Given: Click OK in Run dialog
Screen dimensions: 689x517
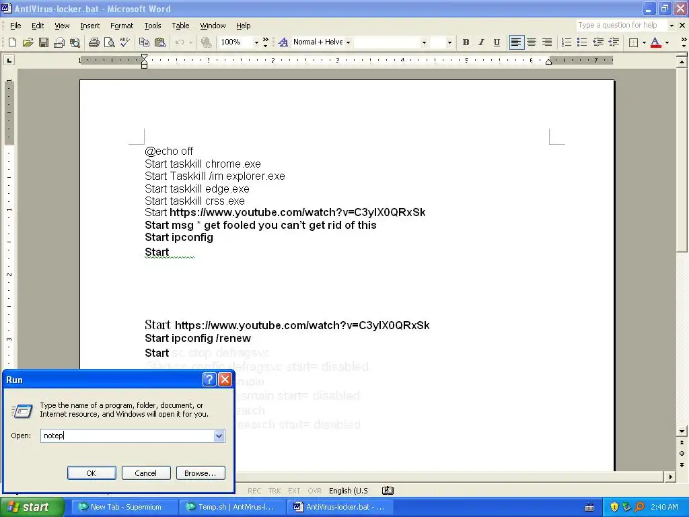Looking at the screenshot, I should point(92,473).
